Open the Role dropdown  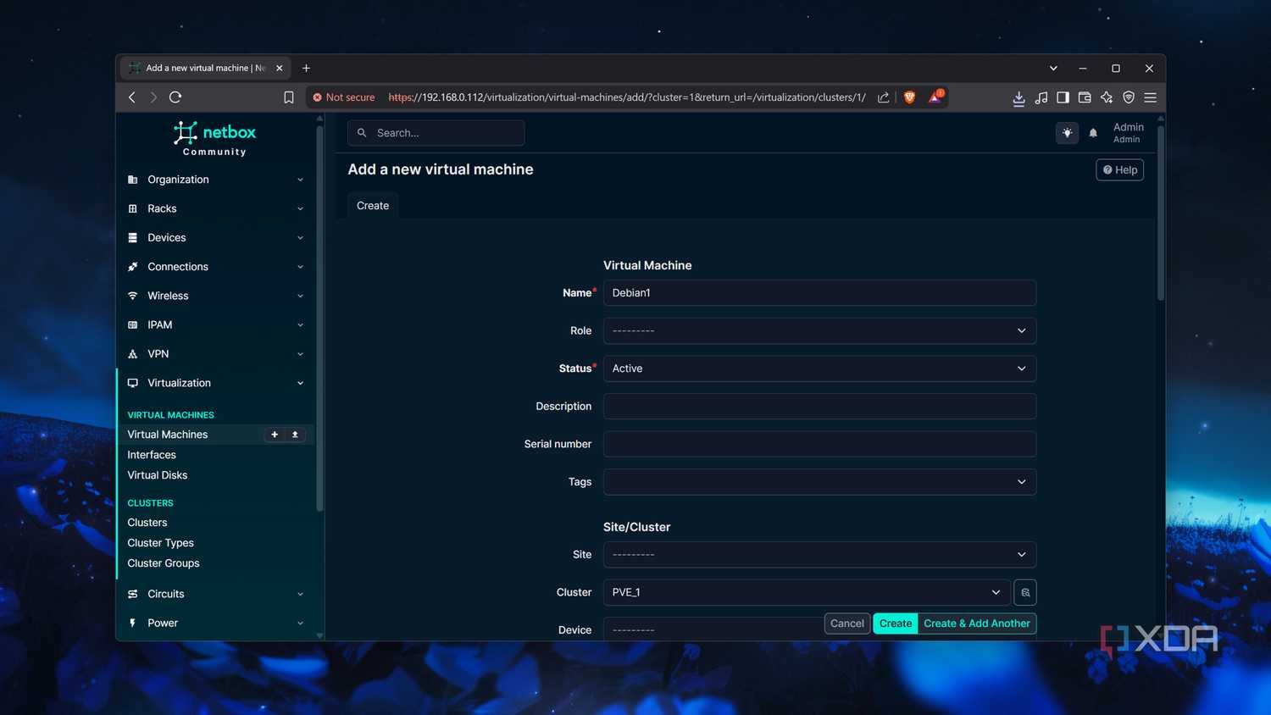(819, 330)
